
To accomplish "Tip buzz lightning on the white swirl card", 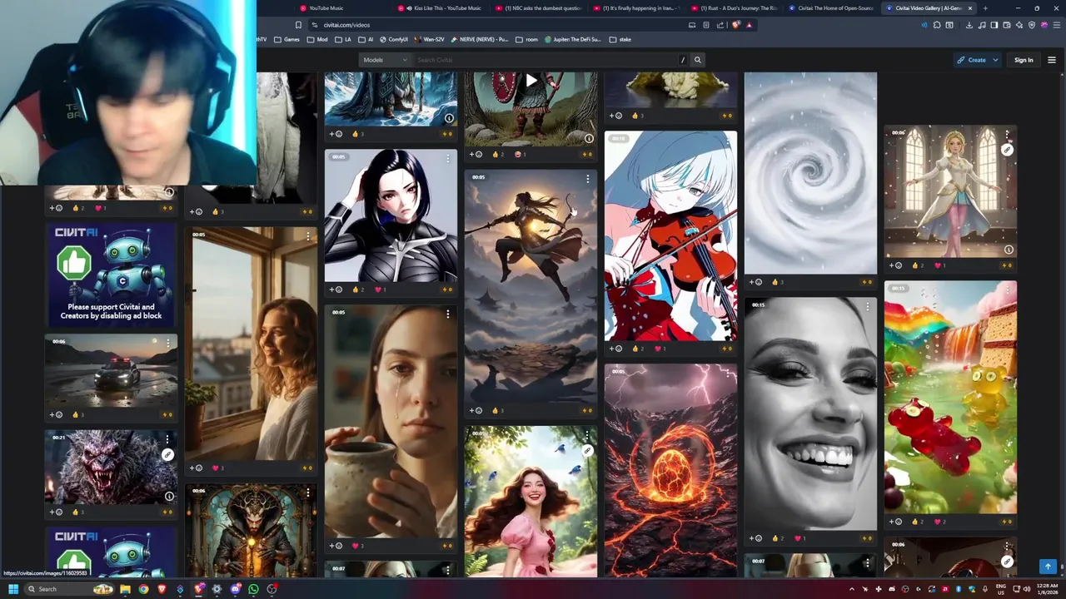I will click(867, 282).
